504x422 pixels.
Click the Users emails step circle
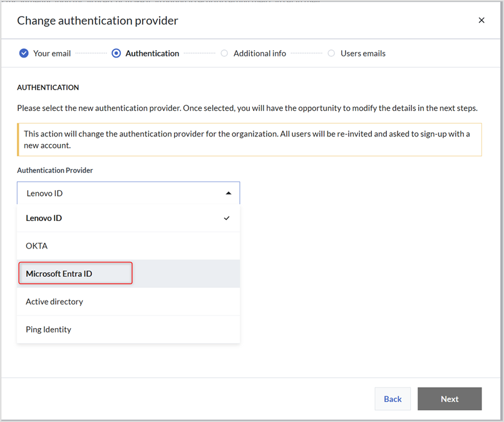(331, 53)
